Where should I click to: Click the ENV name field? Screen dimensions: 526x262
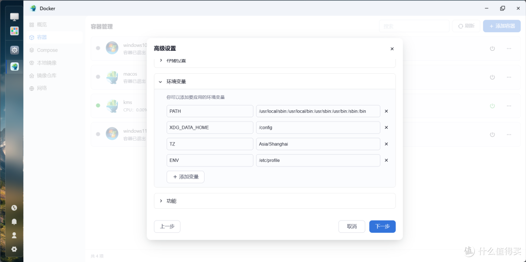(210, 161)
